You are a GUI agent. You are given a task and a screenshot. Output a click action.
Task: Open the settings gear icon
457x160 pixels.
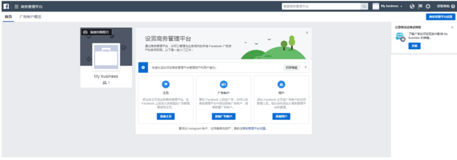(428, 6)
